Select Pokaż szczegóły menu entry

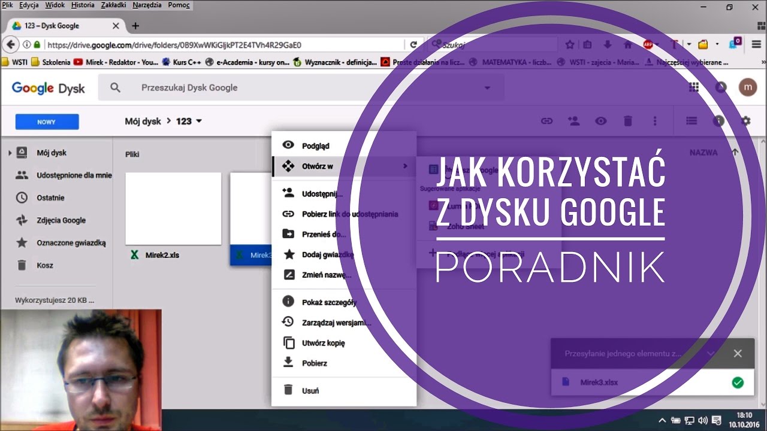point(343,302)
